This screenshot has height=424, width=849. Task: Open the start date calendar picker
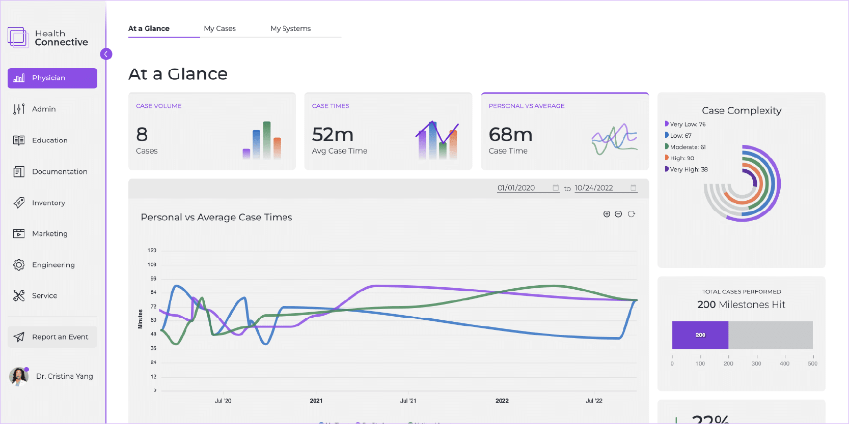556,188
